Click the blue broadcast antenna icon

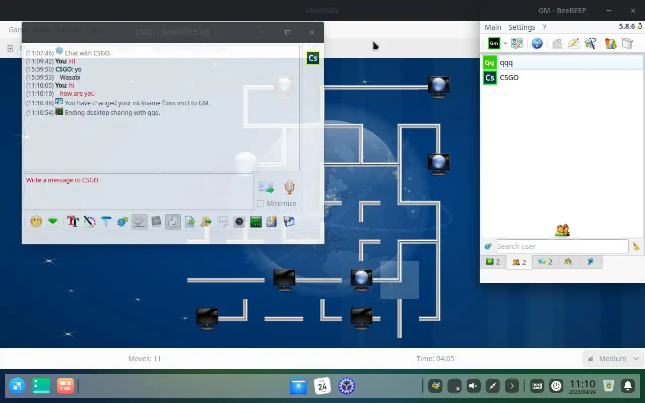pyautogui.click(x=537, y=43)
